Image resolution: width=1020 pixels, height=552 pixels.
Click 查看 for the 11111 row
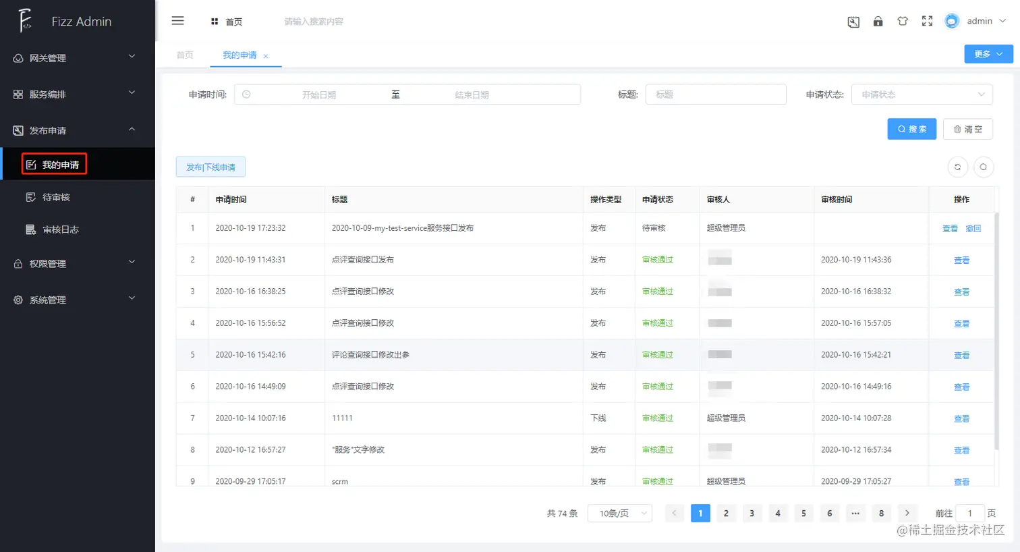click(x=961, y=419)
